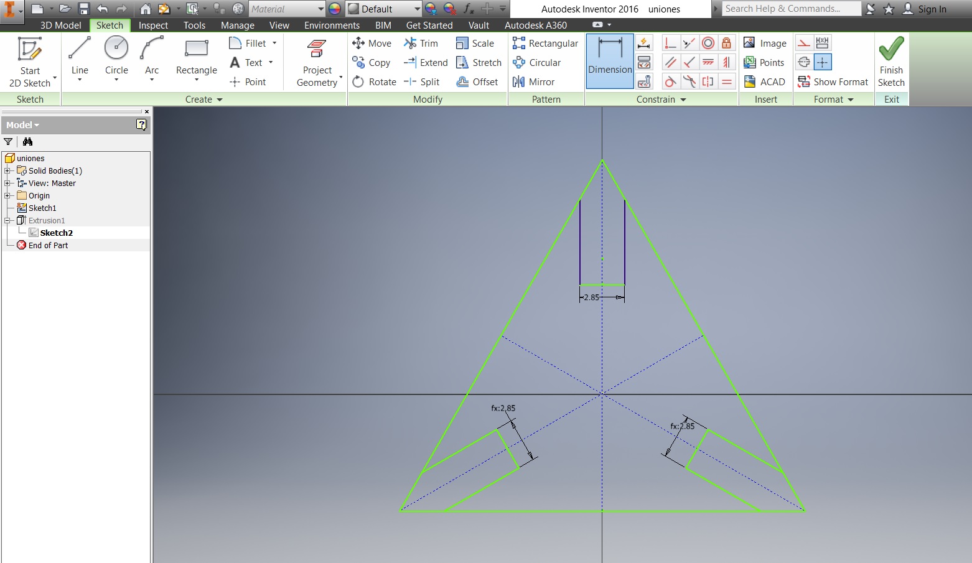Open the Material combo box
Image resolution: width=972 pixels, height=563 pixels.
(x=287, y=9)
